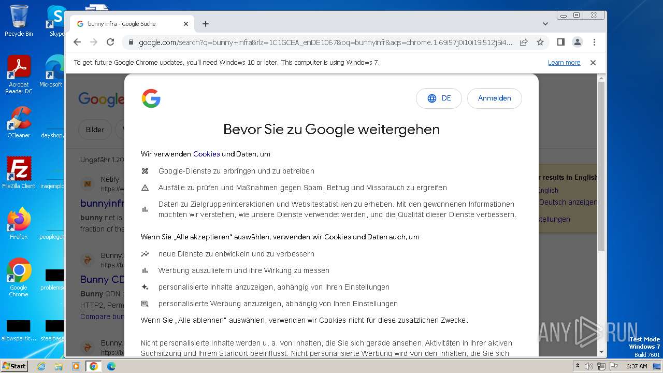The image size is (663, 373).
Task: Click the text Google-Dienste zu erbringen und zu betreiben
Action: (x=236, y=171)
